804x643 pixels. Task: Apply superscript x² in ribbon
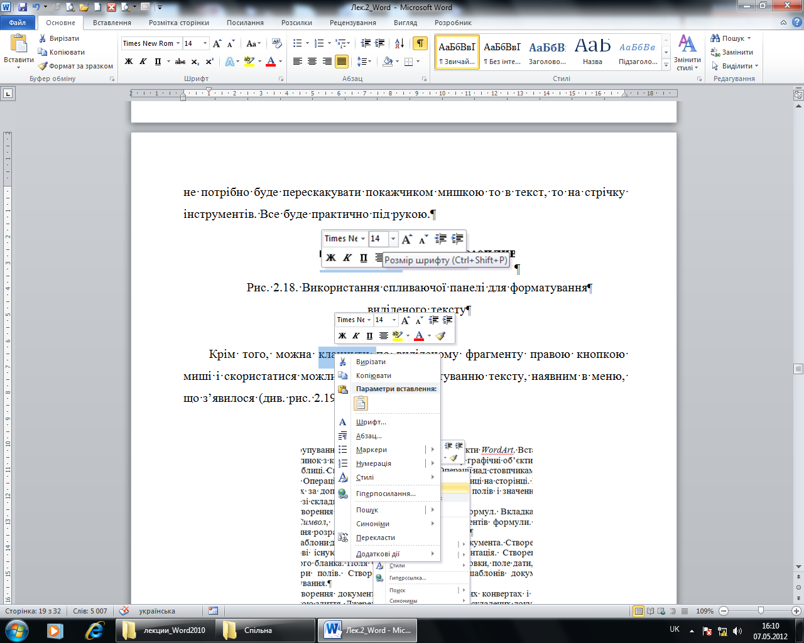point(209,62)
